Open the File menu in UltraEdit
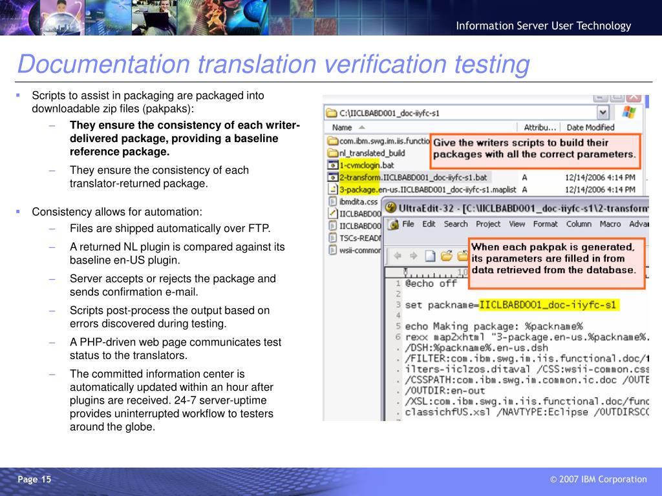Screen dimensions: 662x496 click(408, 224)
